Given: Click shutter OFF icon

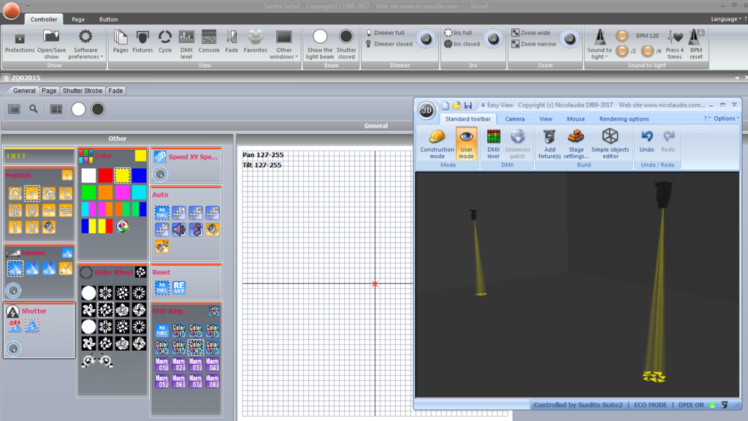Looking at the screenshot, I should 15,327.
